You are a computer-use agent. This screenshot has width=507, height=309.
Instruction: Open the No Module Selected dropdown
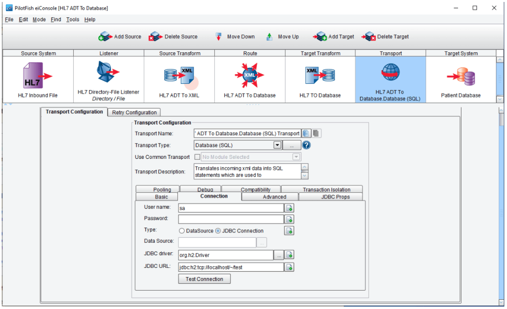296,157
